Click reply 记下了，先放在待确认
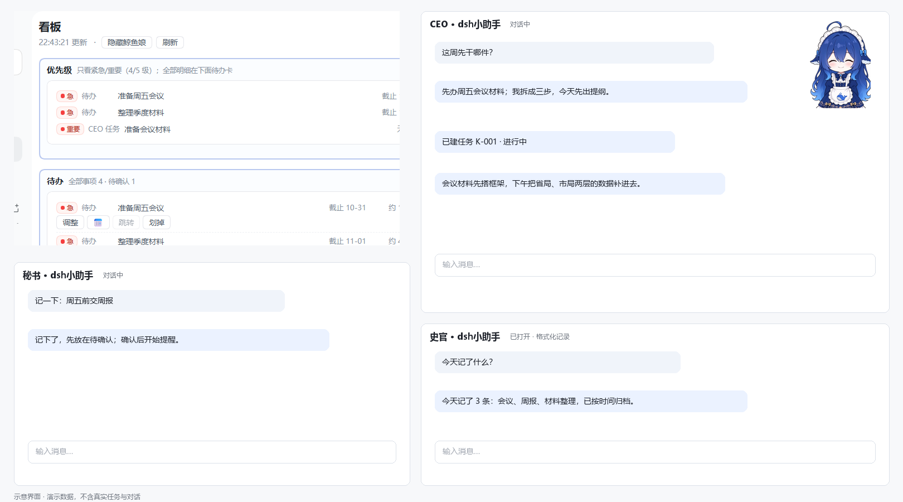 coord(178,340)
